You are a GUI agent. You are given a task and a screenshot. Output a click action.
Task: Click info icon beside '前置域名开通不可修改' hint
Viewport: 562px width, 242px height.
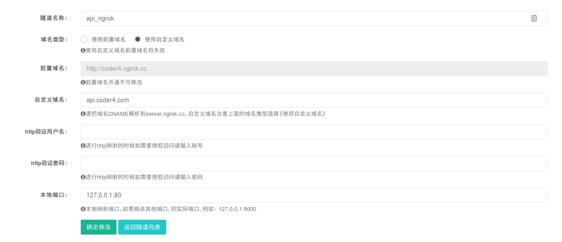point(83,82)
